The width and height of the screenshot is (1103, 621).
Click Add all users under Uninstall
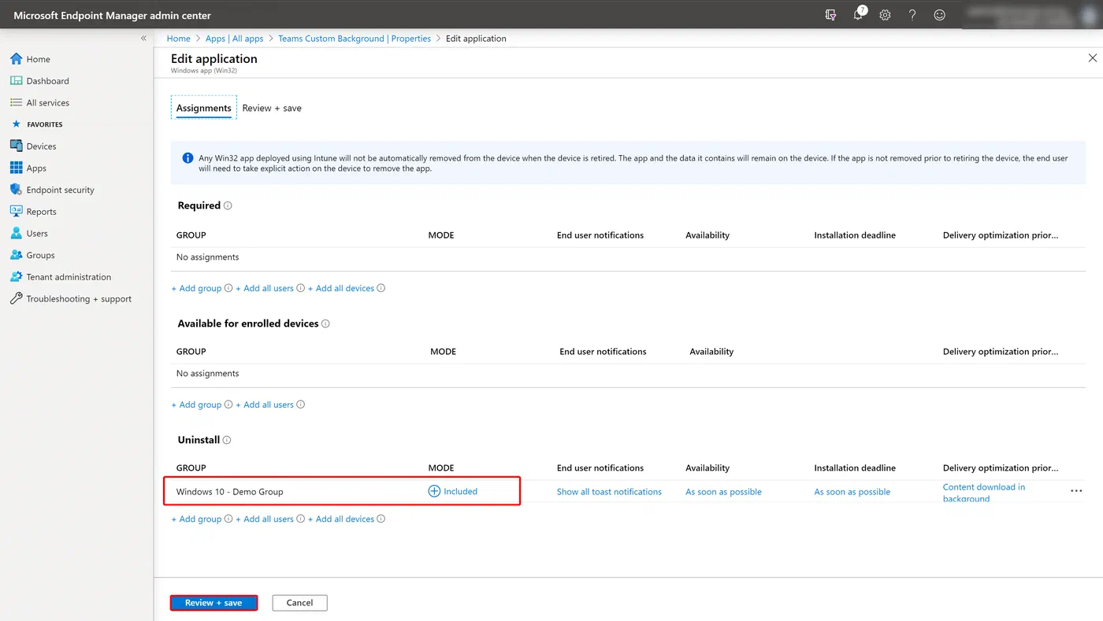(265, 519)
